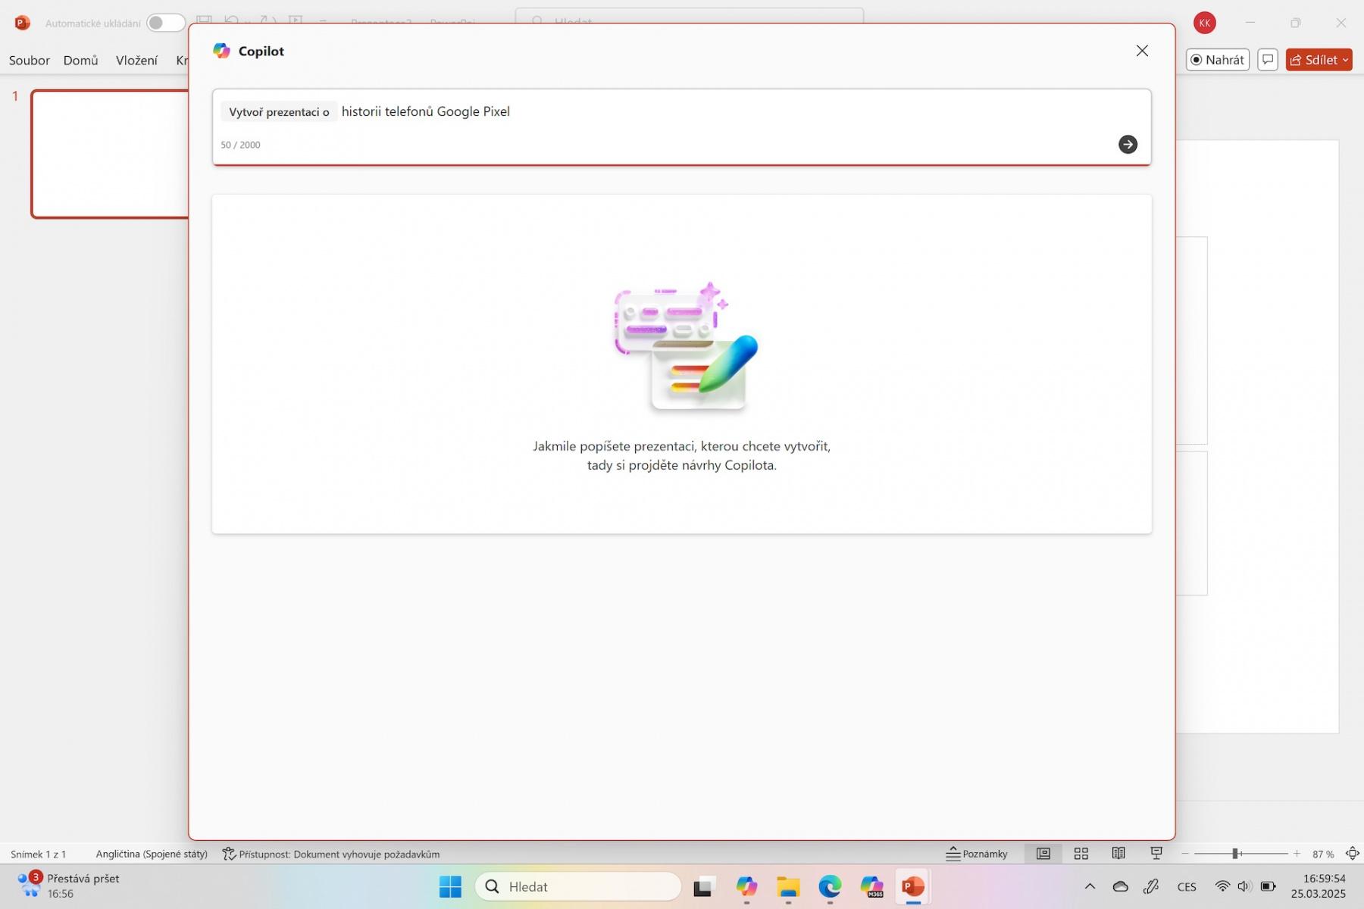Click zoom in plus button
The height and width of the screenshot is (909, 1364).
tap(1297, 854)
